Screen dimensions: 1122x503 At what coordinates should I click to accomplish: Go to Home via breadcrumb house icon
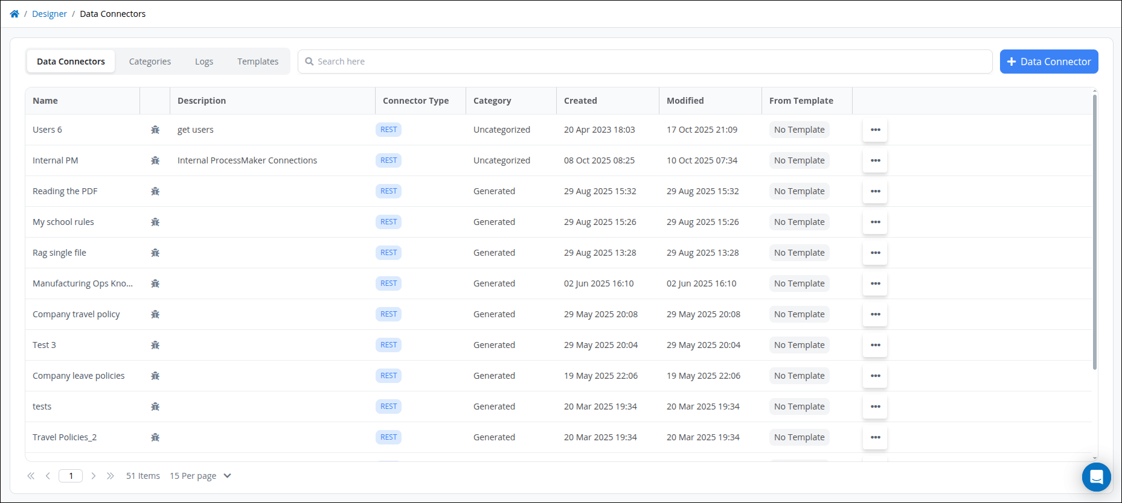[14, 14]
